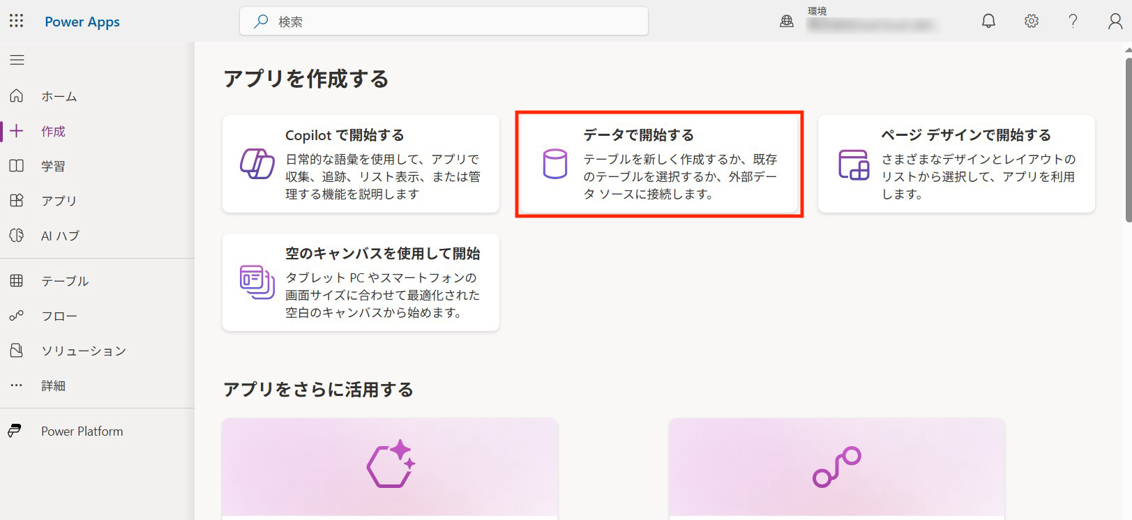Screen dimensions: 1132x520
Task: Click the vertical page scrollbar
Action: (1128, 139)
